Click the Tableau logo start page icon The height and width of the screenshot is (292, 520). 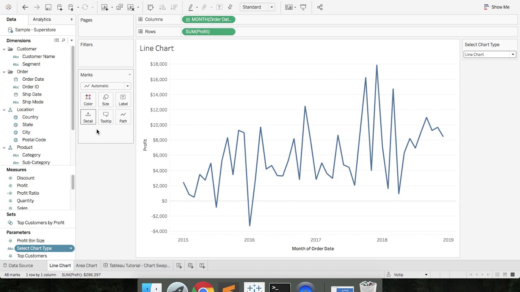coord(9,7)
